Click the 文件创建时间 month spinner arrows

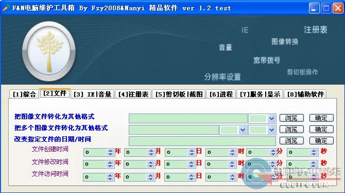tap(151, 152)
